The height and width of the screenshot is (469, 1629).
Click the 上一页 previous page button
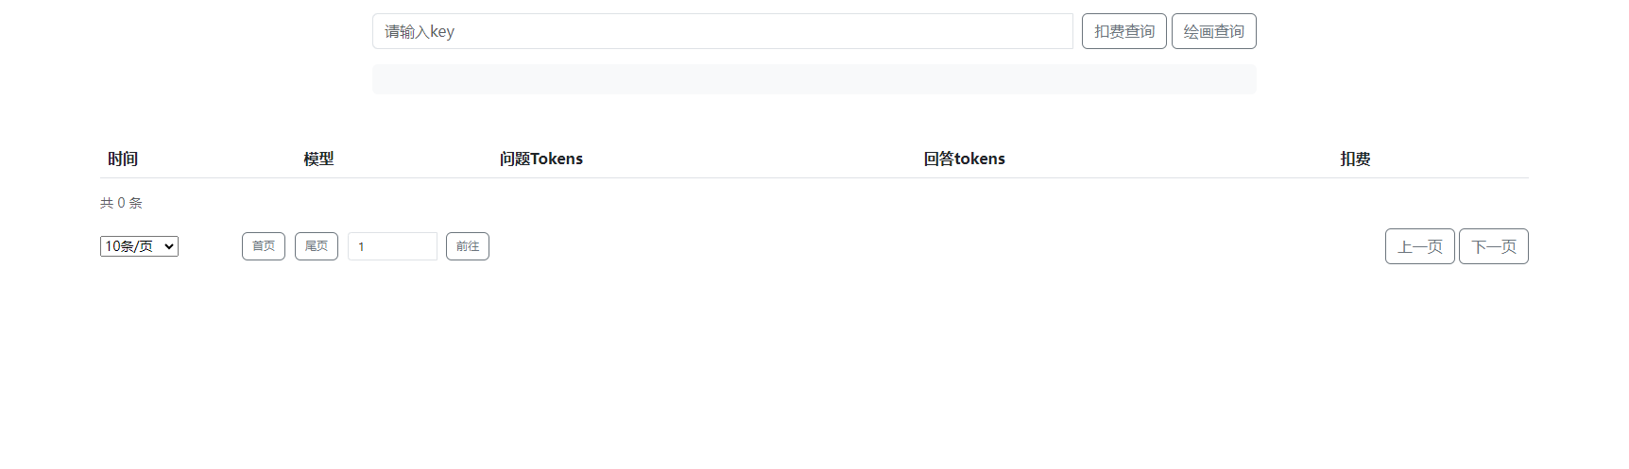[1420, 246]
